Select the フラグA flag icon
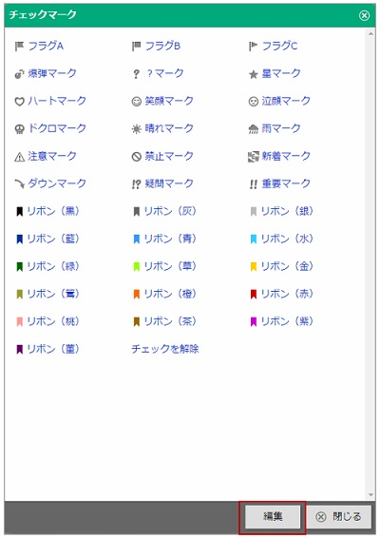Viewport: 380px width, 538px height. [19, 46]
